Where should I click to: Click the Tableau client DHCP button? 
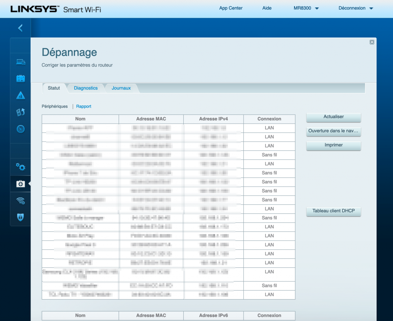tap(333, 211)
